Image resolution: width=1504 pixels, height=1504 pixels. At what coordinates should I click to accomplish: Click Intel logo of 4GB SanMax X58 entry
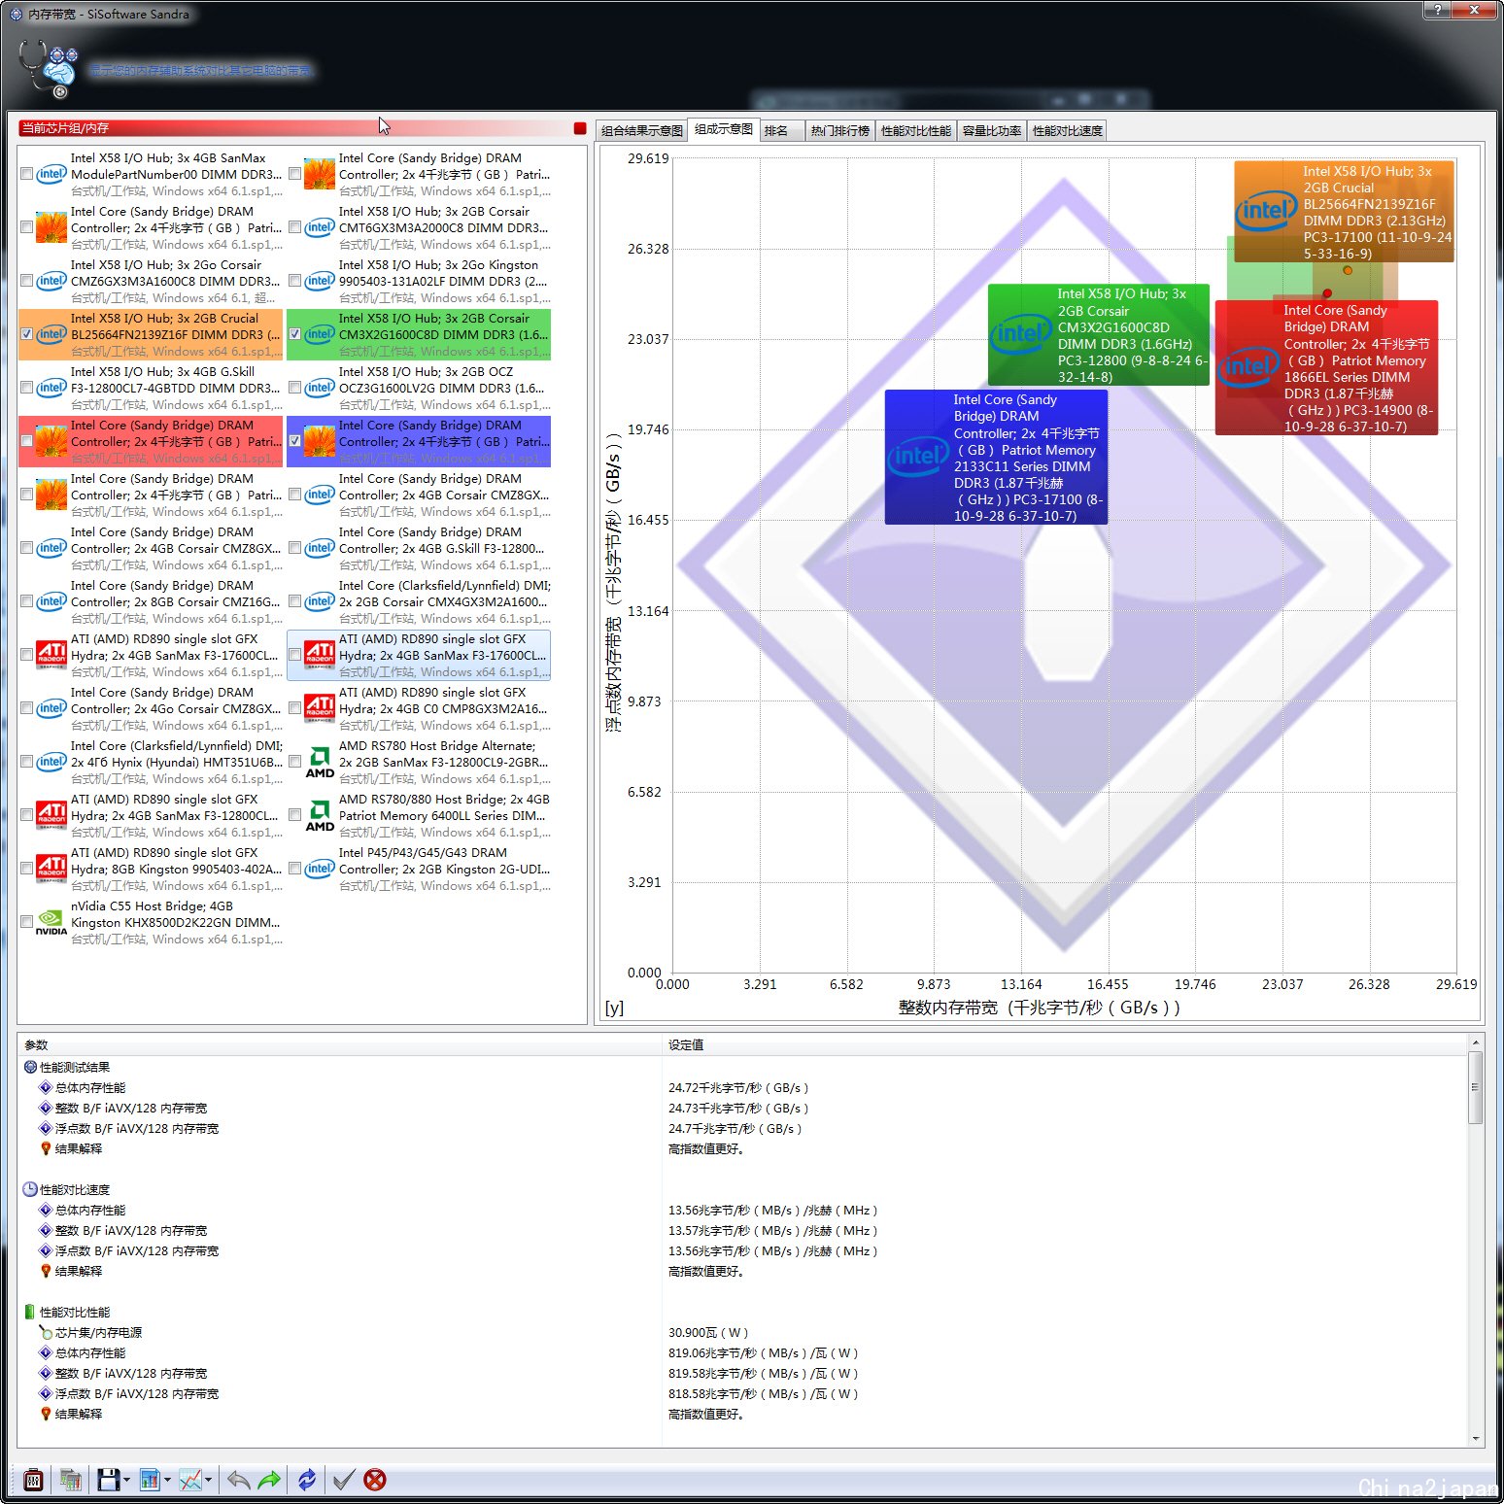51,174
